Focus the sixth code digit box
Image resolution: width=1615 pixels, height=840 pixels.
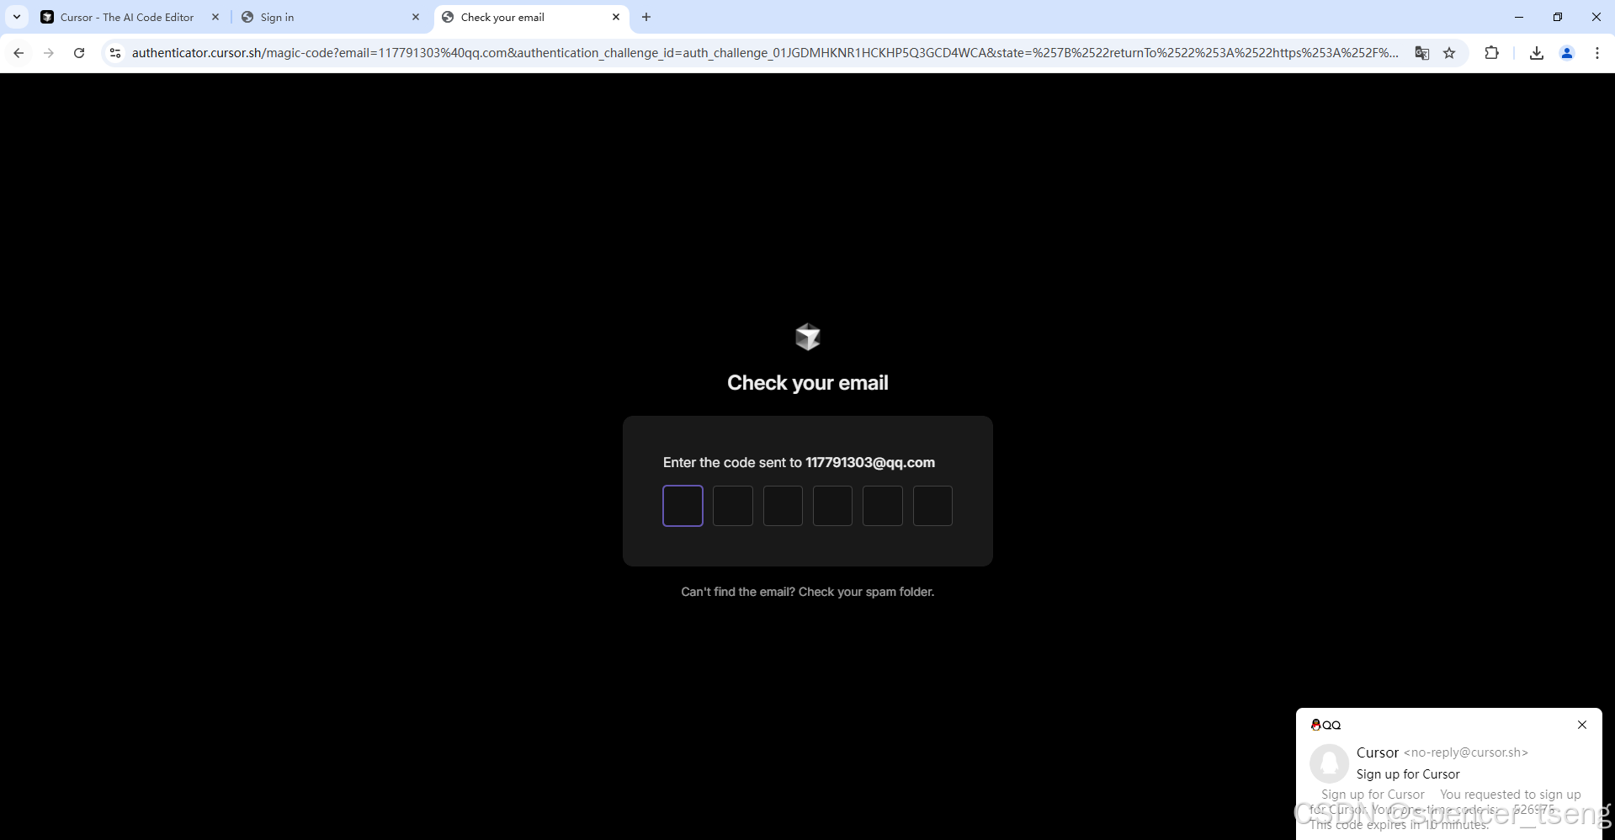[x=932, y=506]
